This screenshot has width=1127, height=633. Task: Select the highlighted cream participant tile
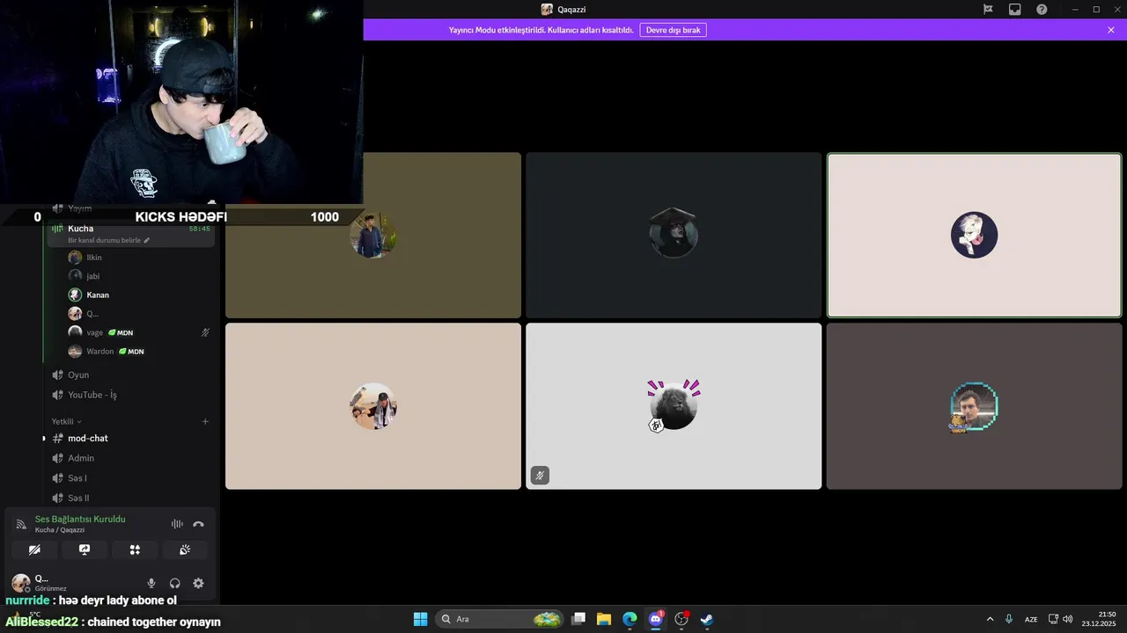click(974, 236)
